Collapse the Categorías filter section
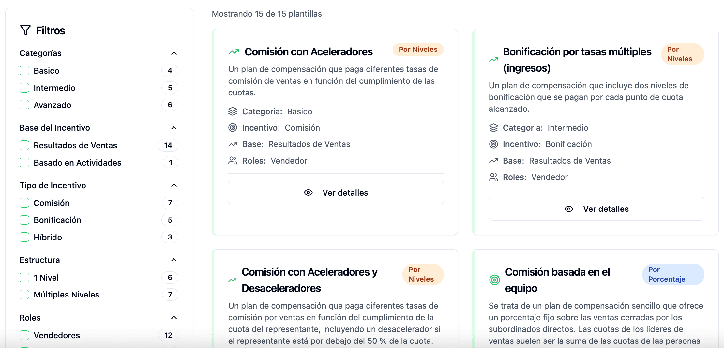Viewport: 724px width, 348px height. 174,53
